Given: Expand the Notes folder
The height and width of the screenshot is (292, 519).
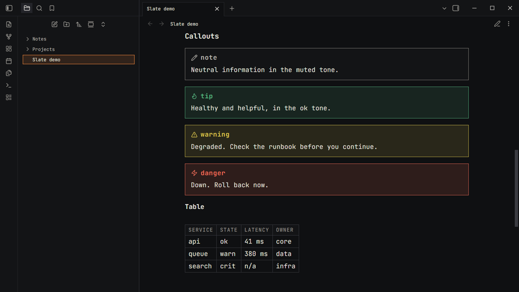Looking at the screenshot, I should point(78,39).
